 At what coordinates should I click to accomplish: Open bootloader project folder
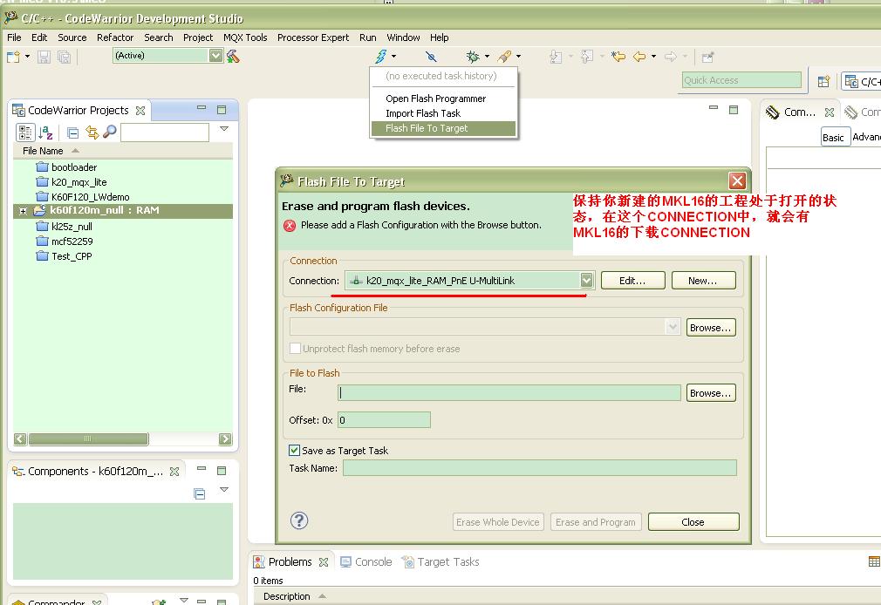click(x=66, y=167)
